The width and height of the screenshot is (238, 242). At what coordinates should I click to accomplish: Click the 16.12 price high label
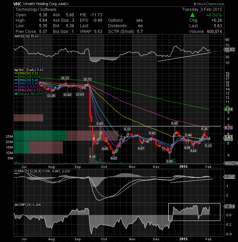pos(65,78)
